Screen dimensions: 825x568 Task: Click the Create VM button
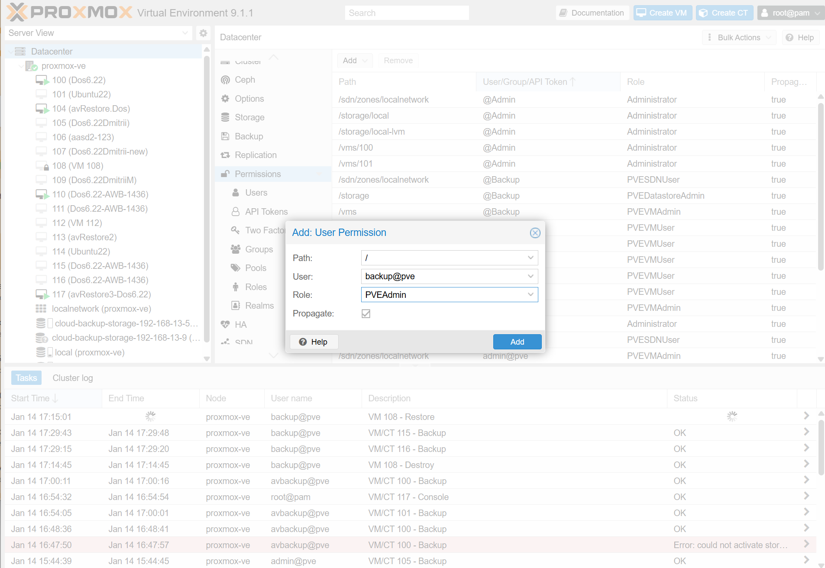tap(662, 13)
